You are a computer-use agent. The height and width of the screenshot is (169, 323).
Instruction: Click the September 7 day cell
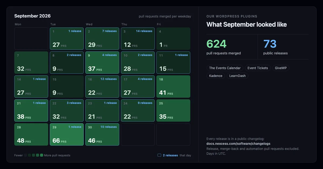[x=31, y=63]
